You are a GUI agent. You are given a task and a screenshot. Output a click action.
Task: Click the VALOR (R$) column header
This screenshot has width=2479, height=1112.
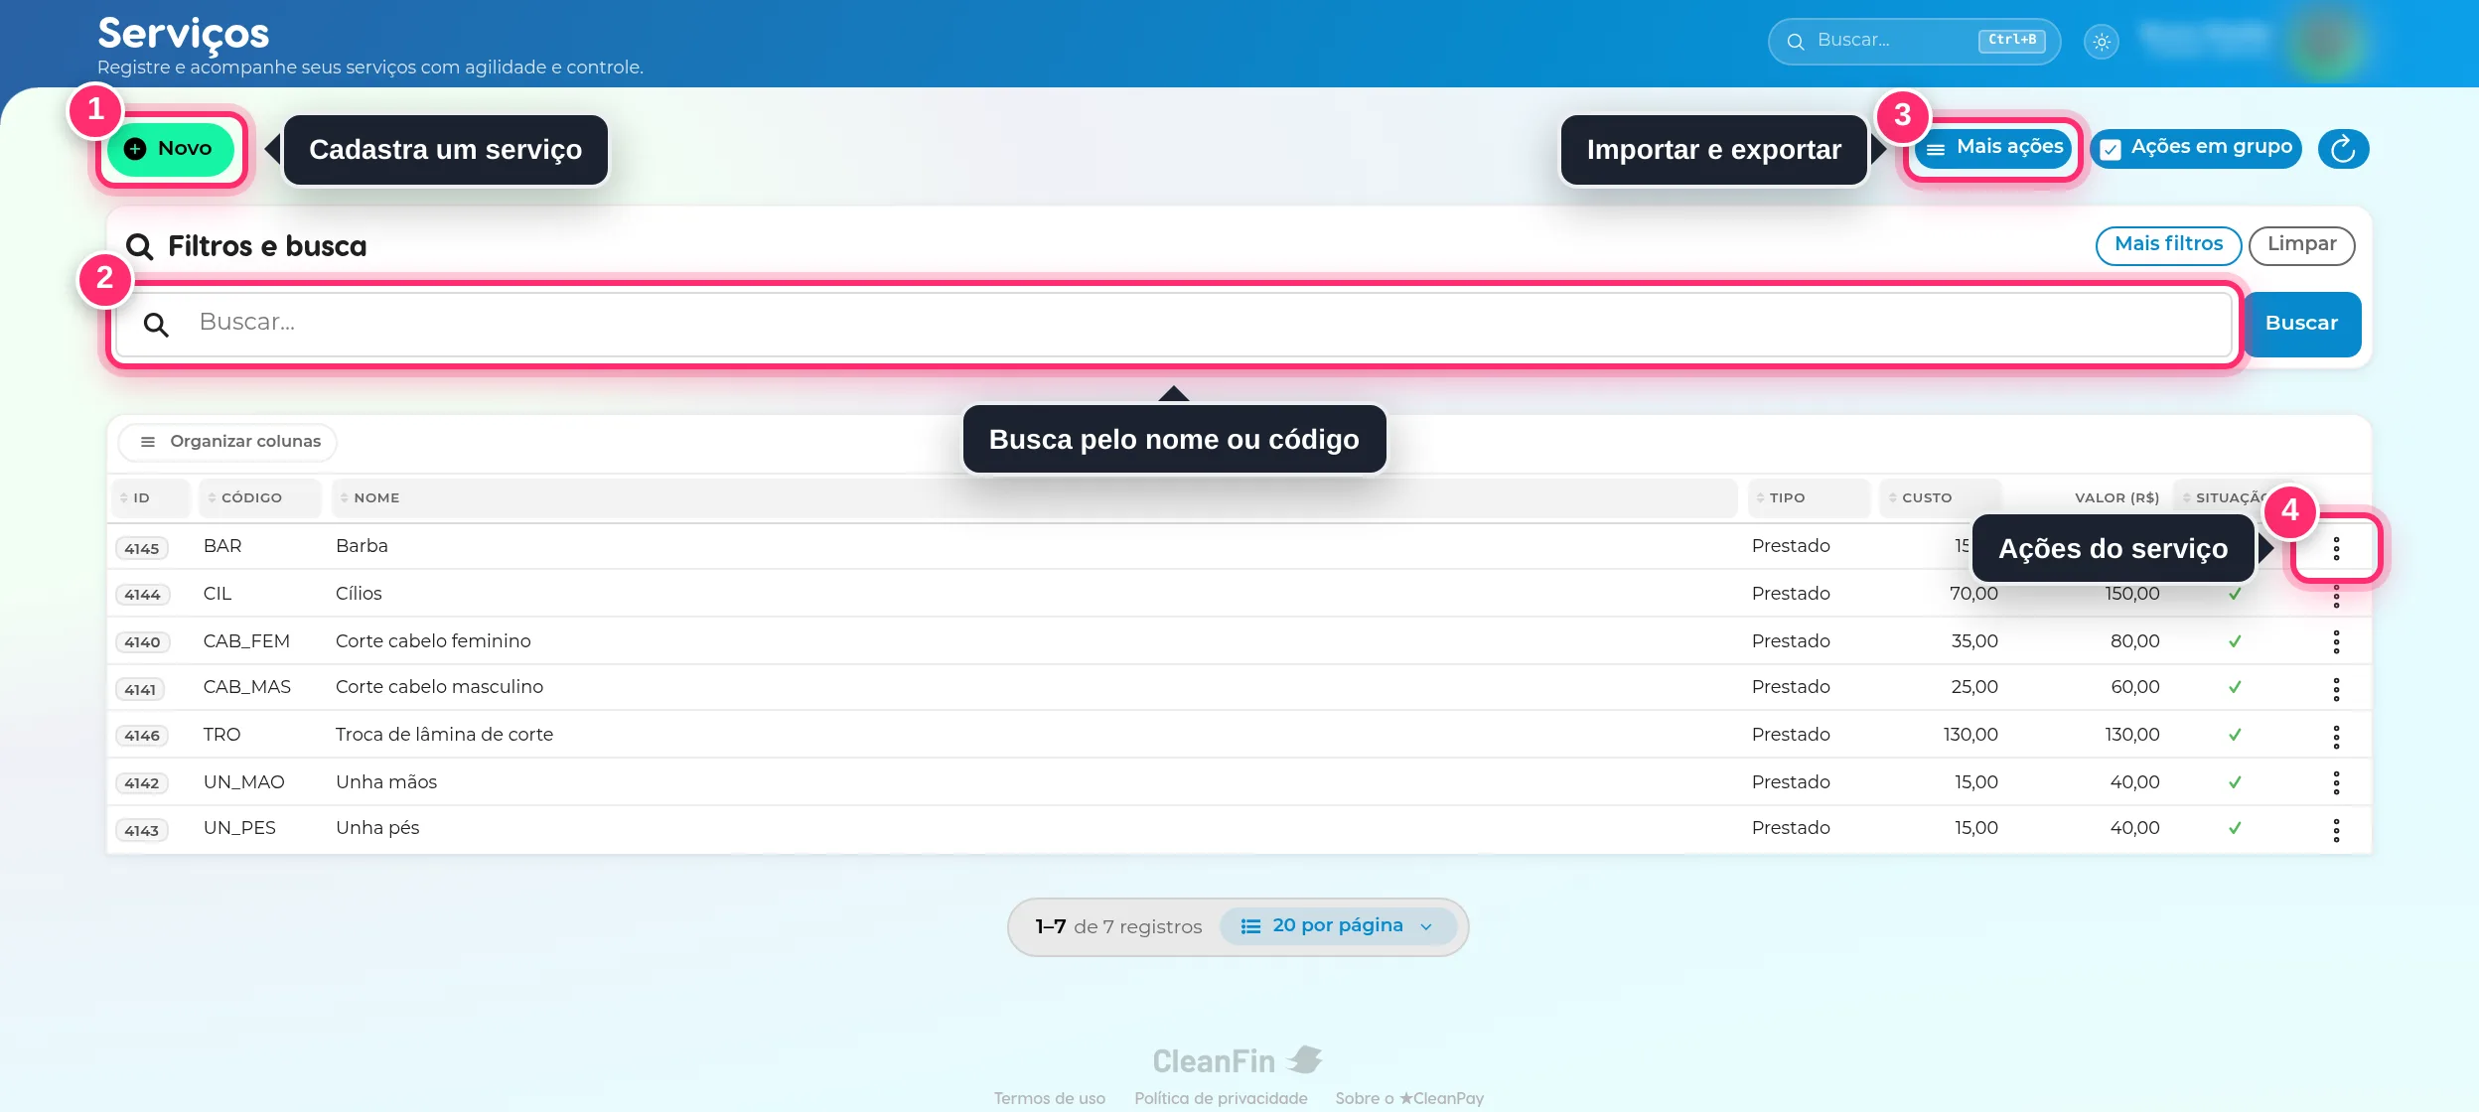pyautogui.click(x=2116, y=498)
